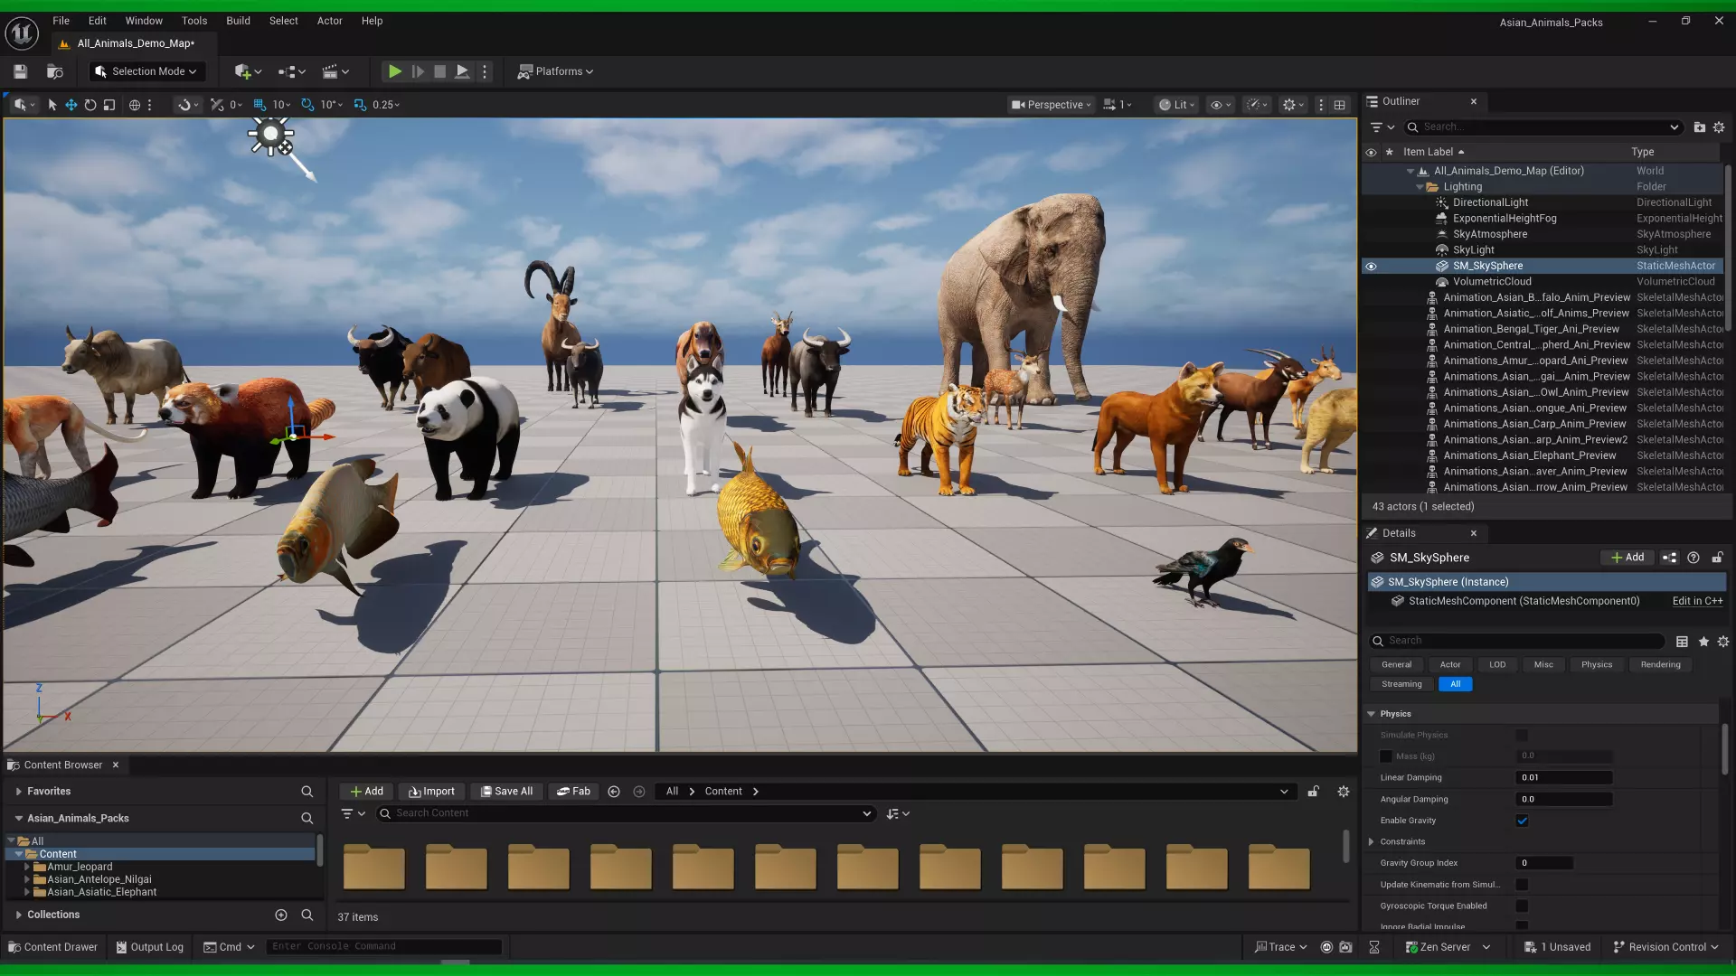Viewport: 1736px width, 976px height.
Task: Expand the Constraints section
Action: click(x=1372, y=842)
